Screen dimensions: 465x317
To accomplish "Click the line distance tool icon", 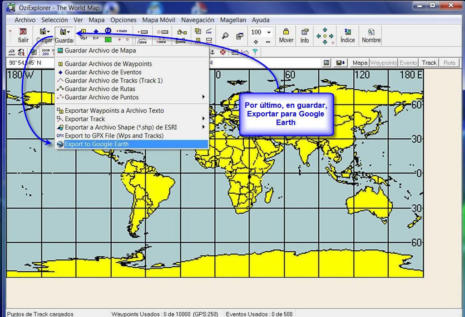I will 209,31.
